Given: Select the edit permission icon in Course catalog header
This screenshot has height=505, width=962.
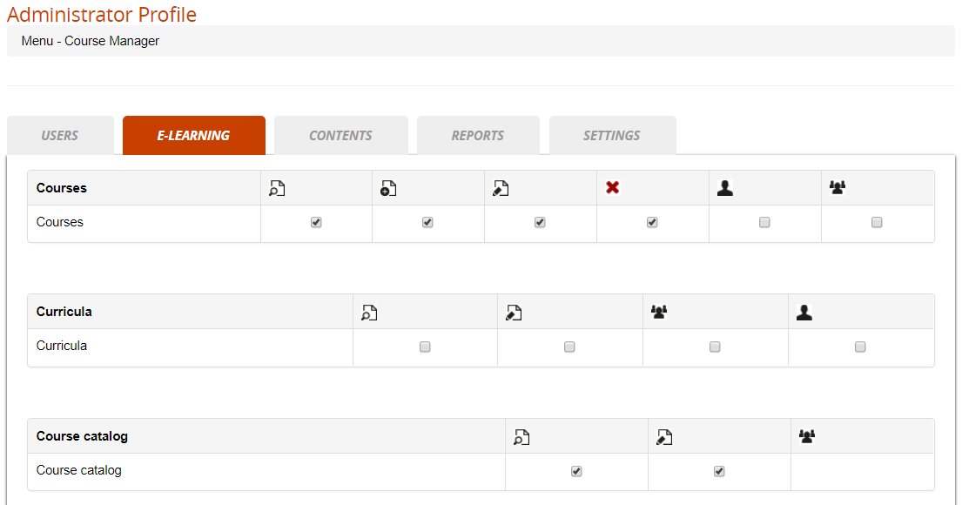Looking at the screenshot, I should (663, 435).
